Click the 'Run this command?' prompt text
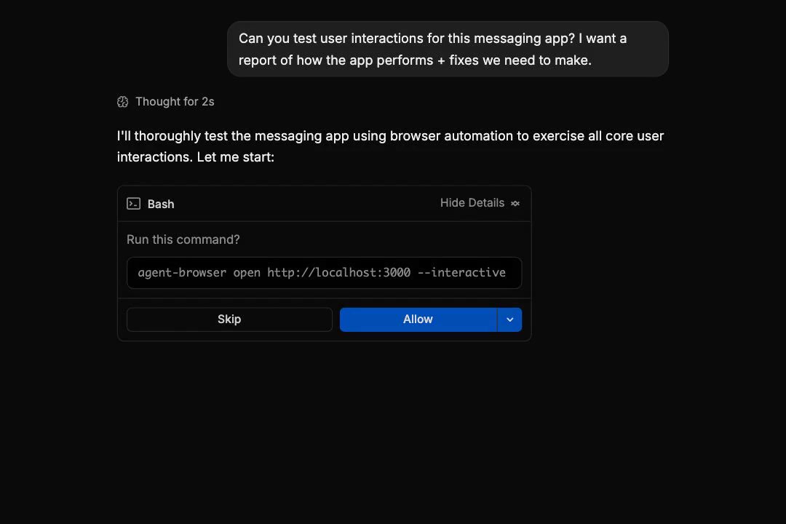Image resolution: width=786 pixels, height=524 pixels. click(x=183, y=239)
